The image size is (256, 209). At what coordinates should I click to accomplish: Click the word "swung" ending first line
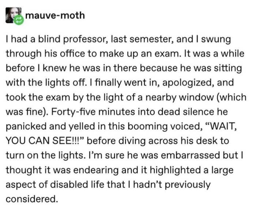coord(216,40)
